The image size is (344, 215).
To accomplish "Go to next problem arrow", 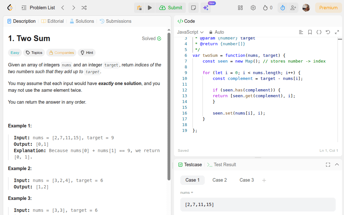I will [73, 8].
